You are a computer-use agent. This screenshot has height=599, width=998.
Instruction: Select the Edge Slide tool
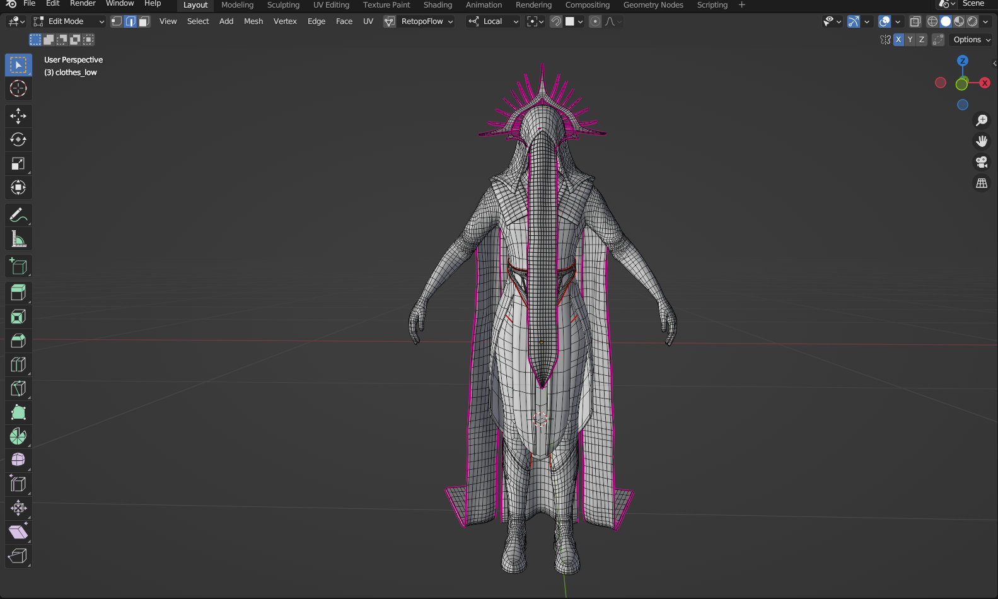coord(18,484)
